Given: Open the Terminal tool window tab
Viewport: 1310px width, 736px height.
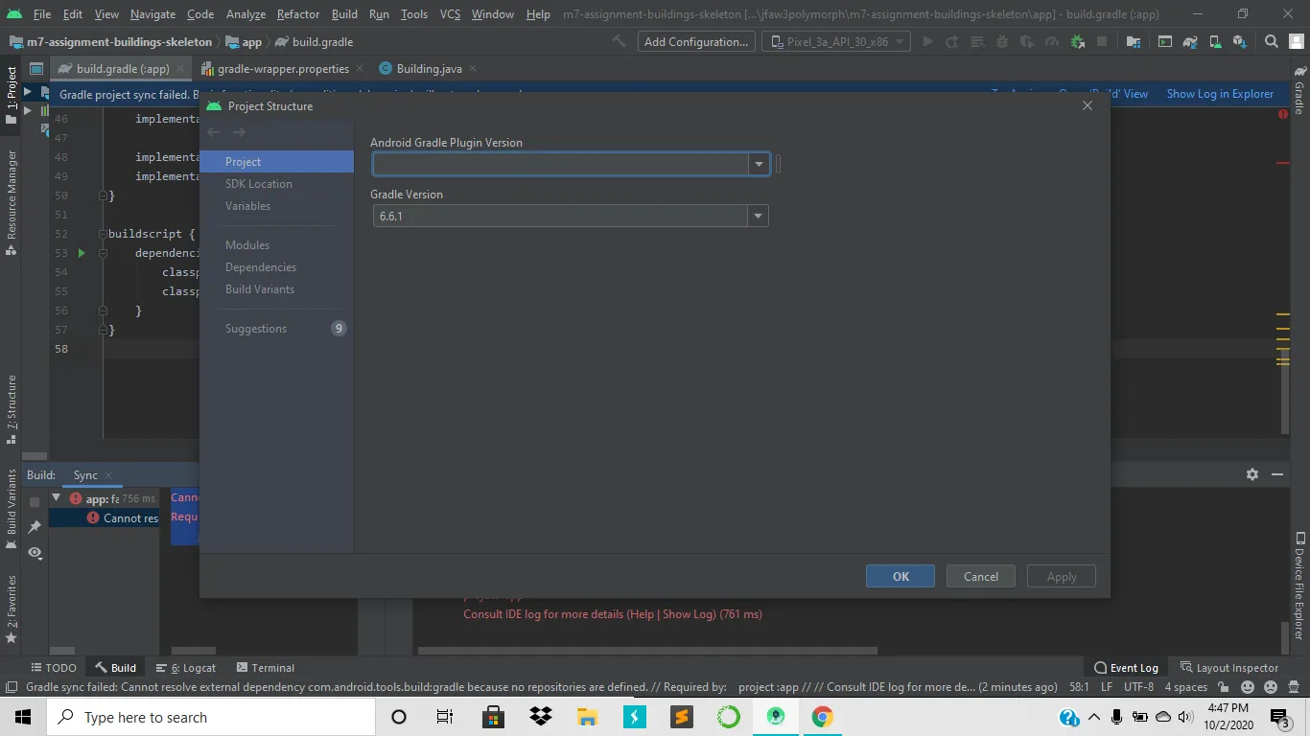Looking at the screenshot, I should (x=266, y=668).
